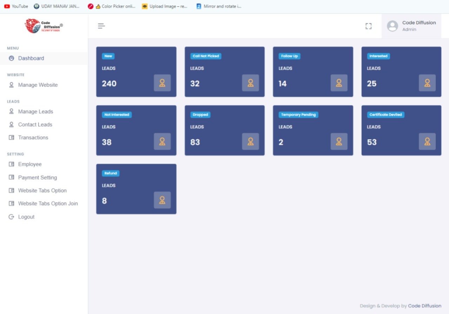This screenshot has width=449, height=314.
Task: Open the YouTube bookmark in bookmarks bar
Action: [16, 6]
